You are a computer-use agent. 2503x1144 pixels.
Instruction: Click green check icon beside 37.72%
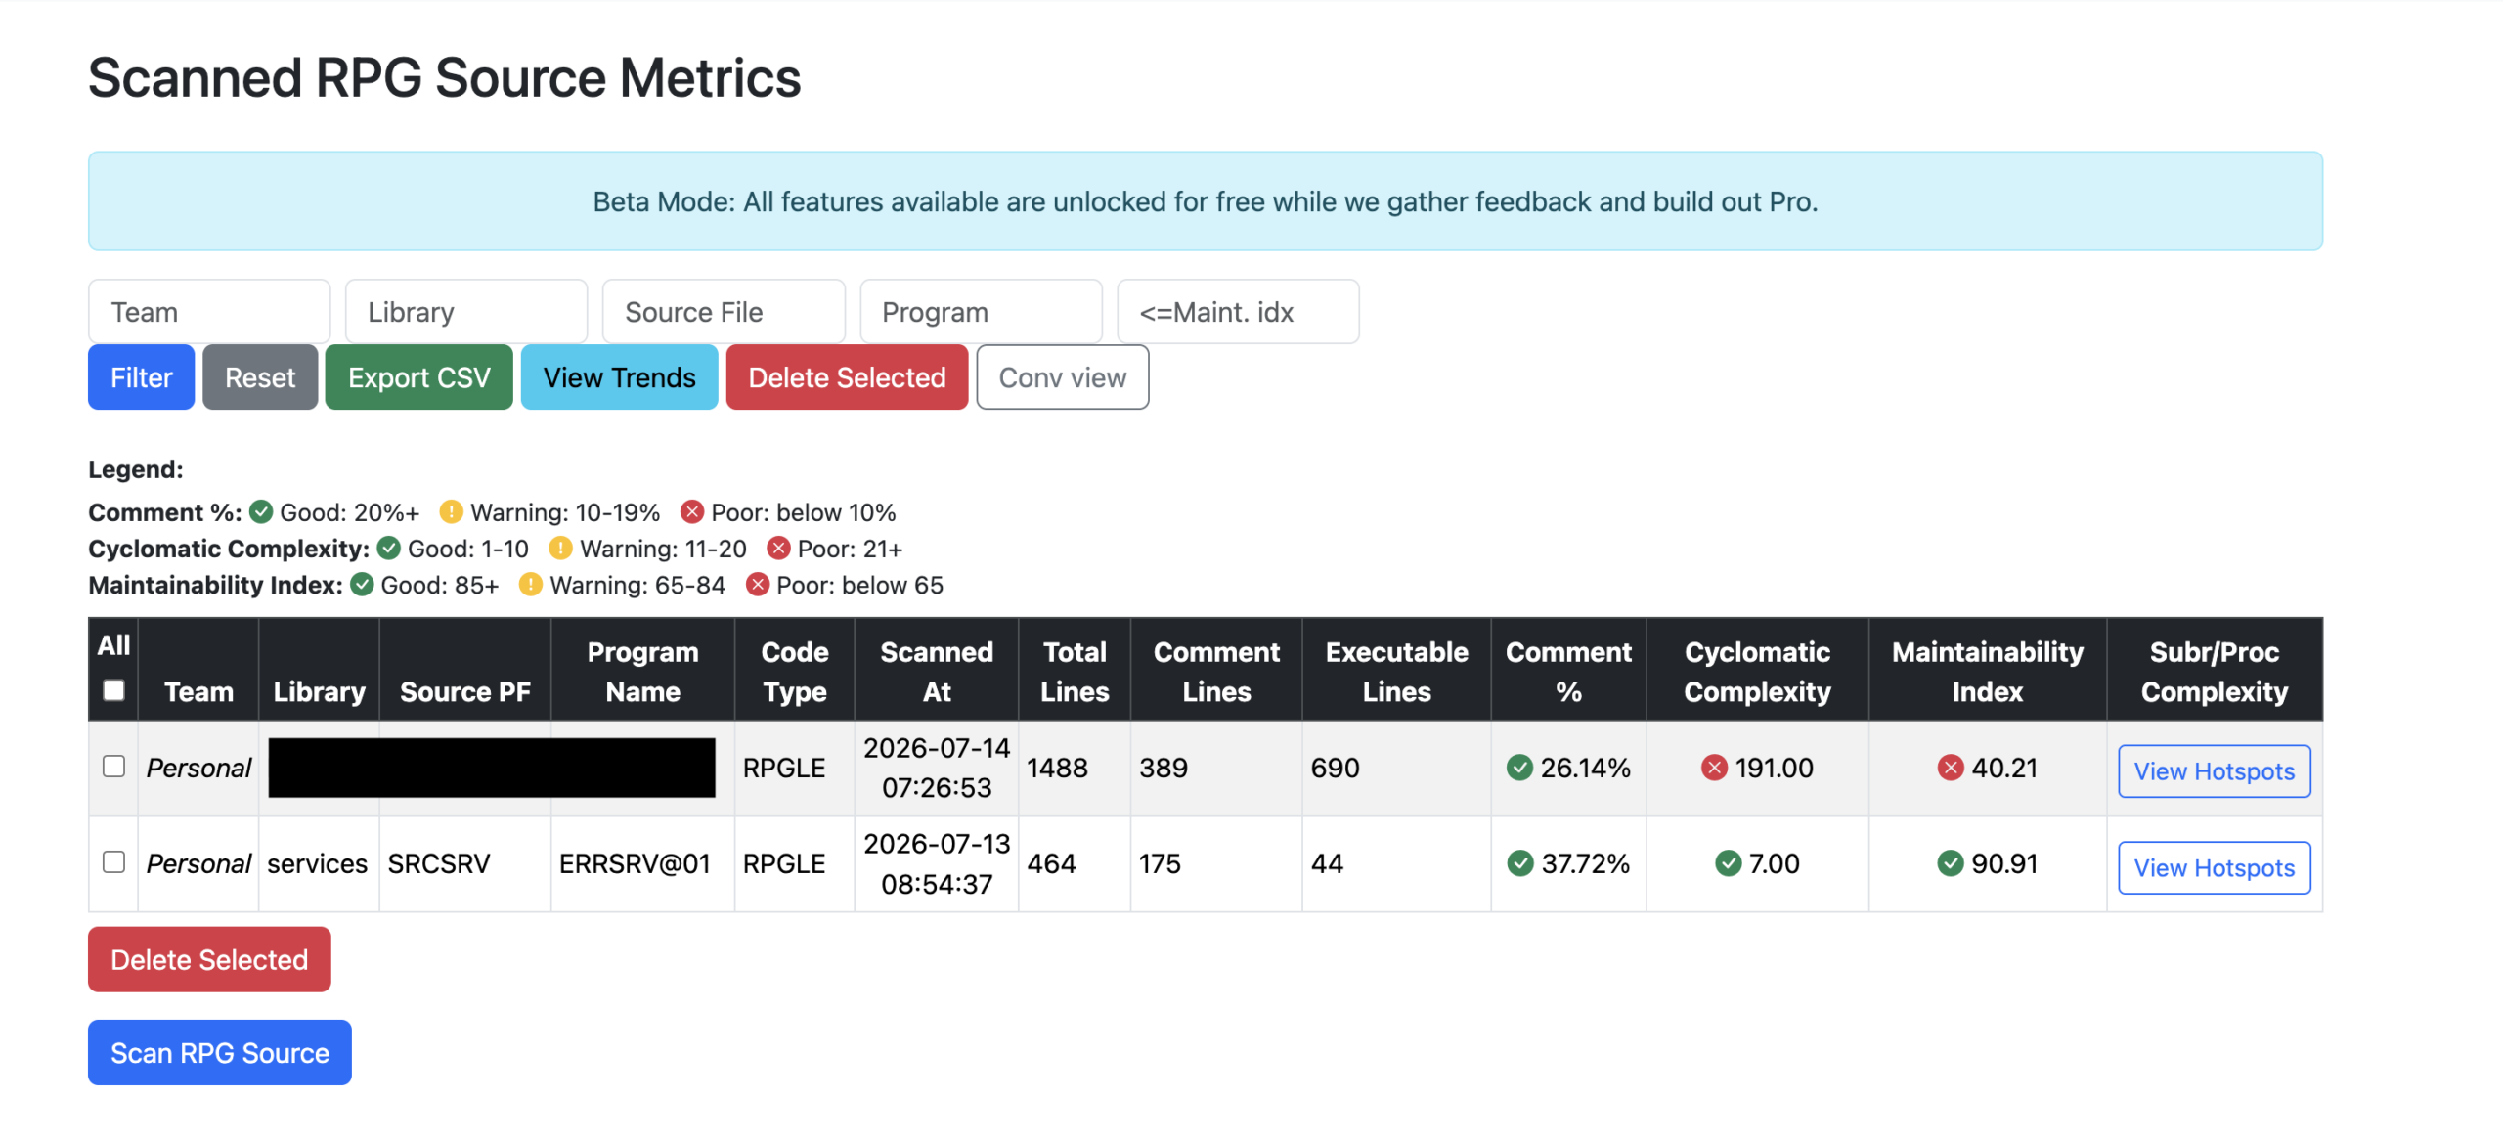[x=1520, y=863]
